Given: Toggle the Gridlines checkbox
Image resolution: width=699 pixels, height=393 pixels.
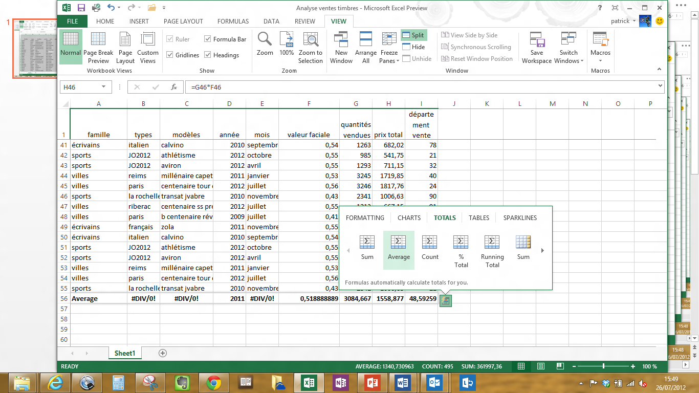Looking at the screenshot, I should (170, 55).
